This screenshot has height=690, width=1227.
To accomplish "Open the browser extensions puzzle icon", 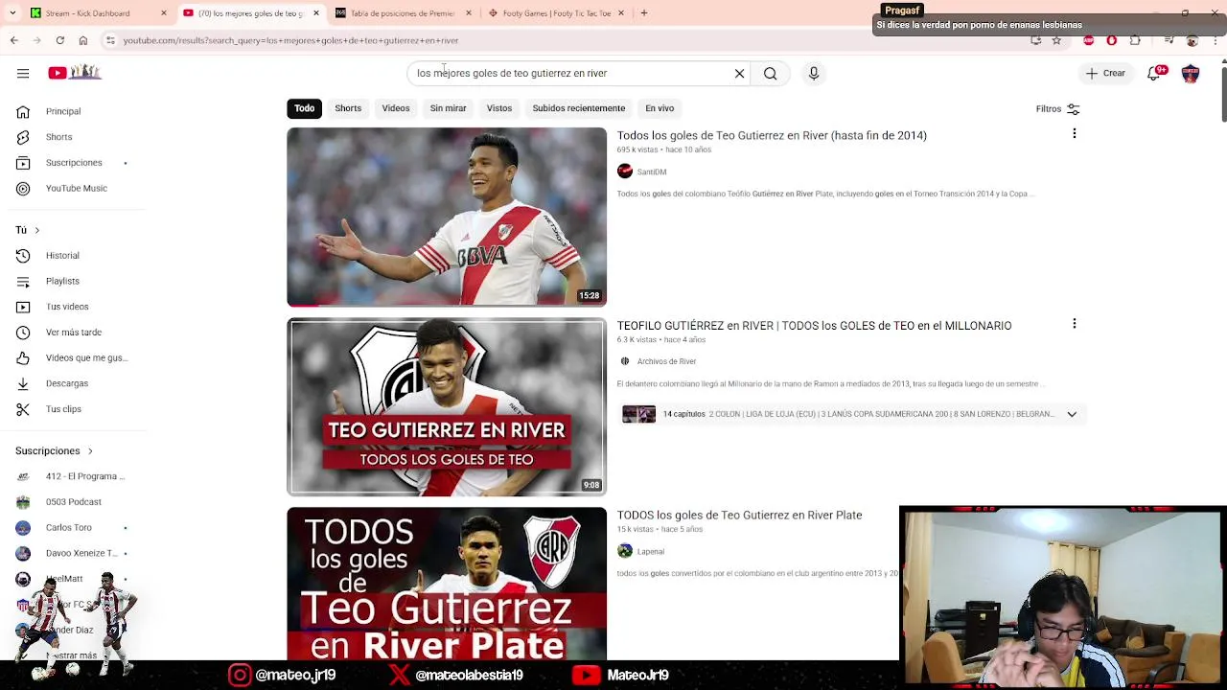I will (1135, 40).
